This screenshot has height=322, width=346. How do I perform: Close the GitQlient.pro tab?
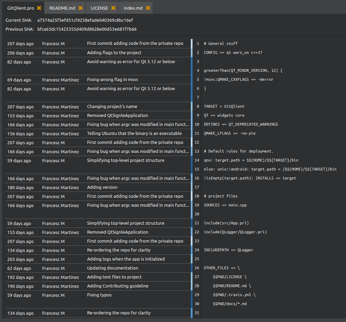click(x=39, y=8)
